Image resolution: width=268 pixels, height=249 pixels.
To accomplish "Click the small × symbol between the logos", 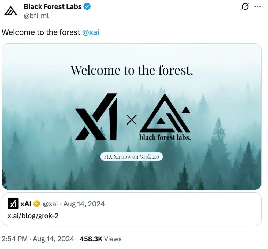I will point(131,120).
